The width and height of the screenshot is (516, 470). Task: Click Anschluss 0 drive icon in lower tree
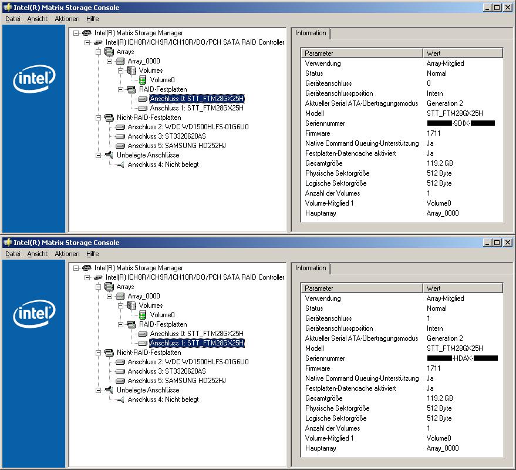[143, 333]
